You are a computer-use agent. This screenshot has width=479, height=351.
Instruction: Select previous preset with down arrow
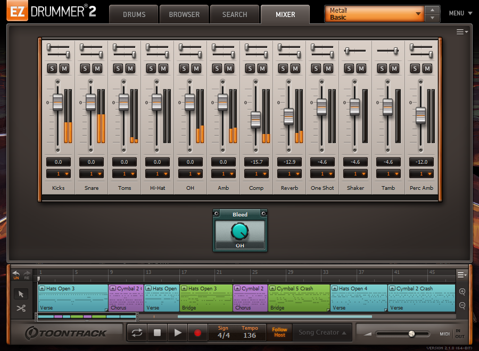[x=432, y=18]
